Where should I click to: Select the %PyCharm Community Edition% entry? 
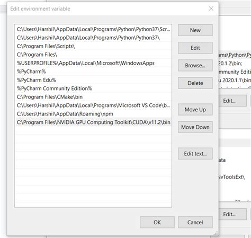[93, 89]
